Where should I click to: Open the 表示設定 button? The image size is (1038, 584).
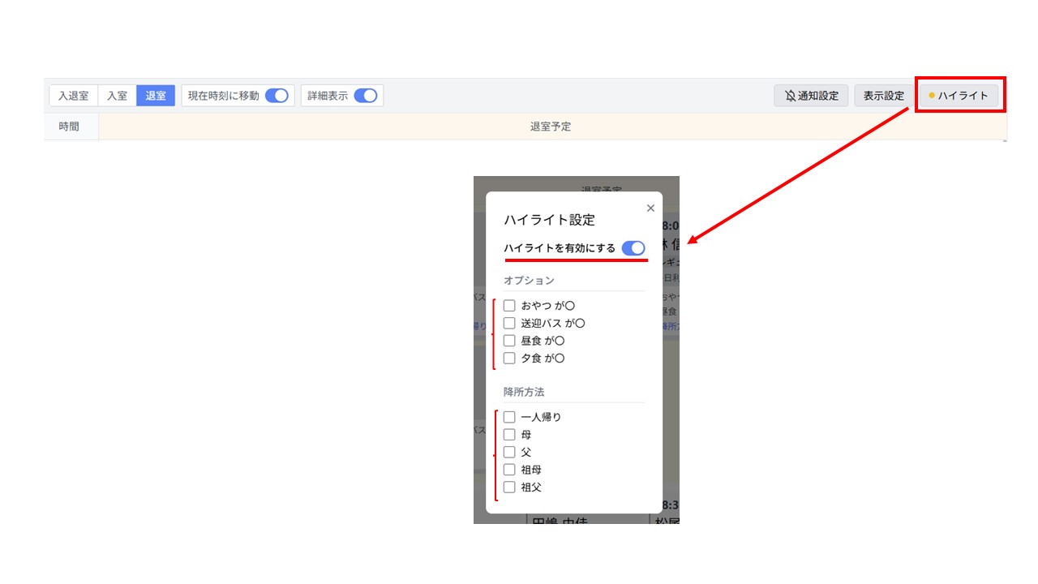click(884, 96)
